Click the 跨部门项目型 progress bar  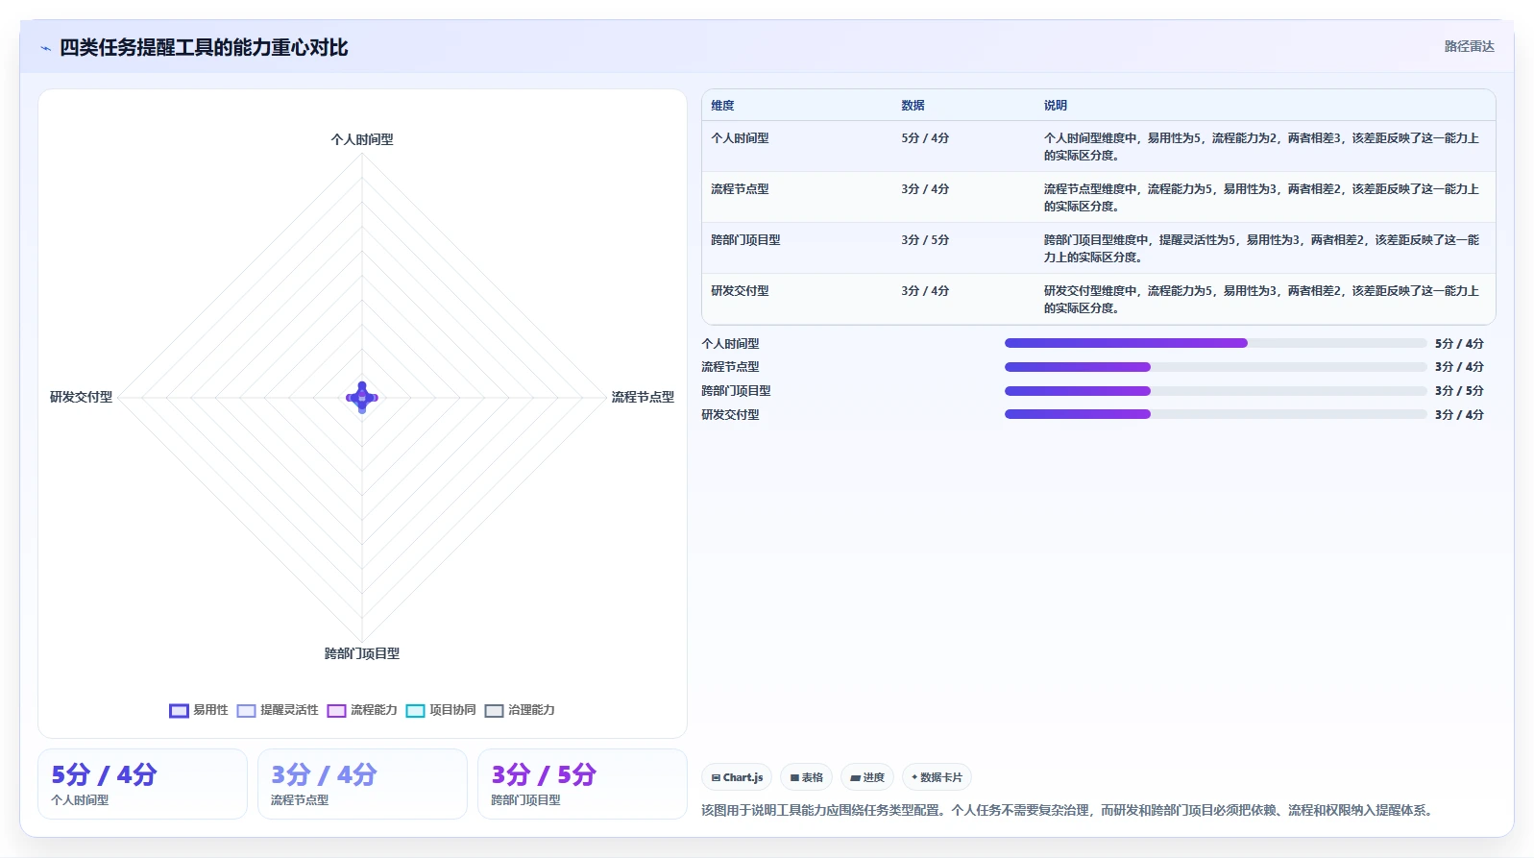tap(1215, 391)
